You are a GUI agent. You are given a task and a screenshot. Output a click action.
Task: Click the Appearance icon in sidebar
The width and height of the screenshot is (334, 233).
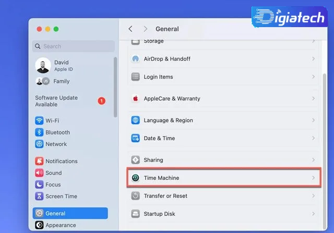pyautogui.click(x=39, y=225)
